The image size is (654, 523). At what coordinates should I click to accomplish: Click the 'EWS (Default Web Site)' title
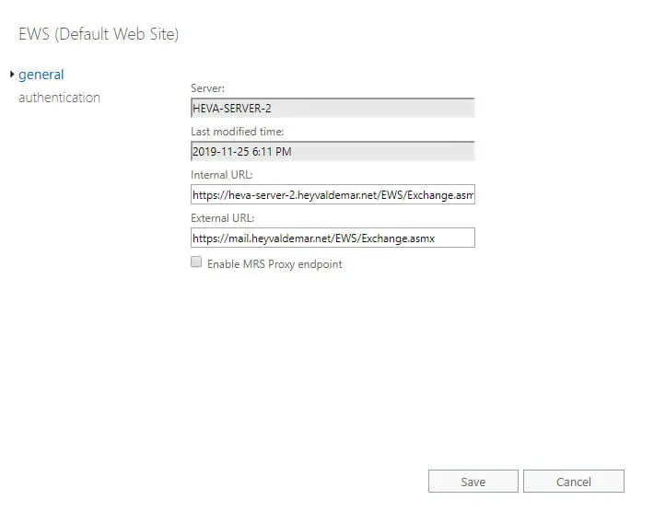pyautogui.click(x=99, y=34)
